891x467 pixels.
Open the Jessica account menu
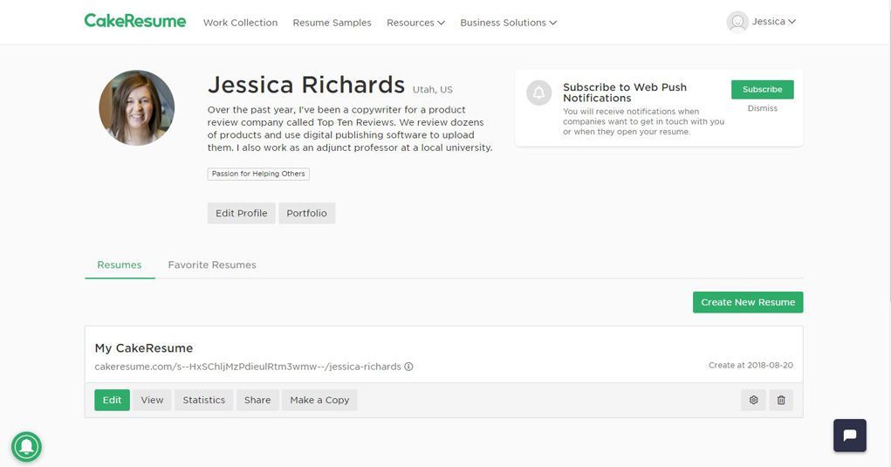click(773, 22)
